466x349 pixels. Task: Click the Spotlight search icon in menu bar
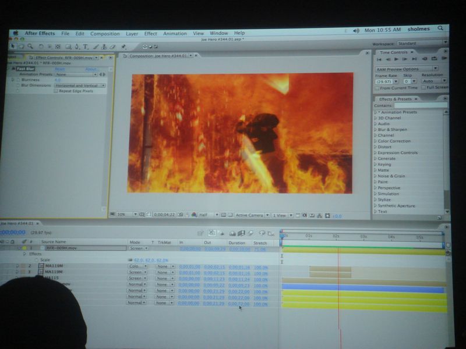click(x=440, y=28)
